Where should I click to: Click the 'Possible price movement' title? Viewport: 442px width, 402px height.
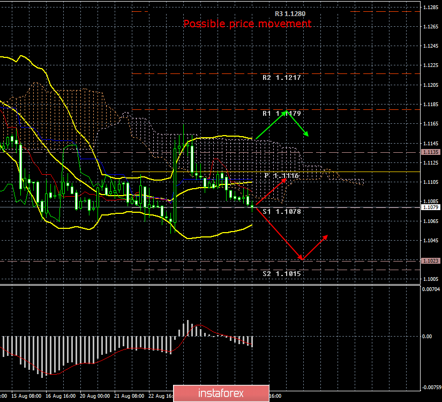pos(247,24)
